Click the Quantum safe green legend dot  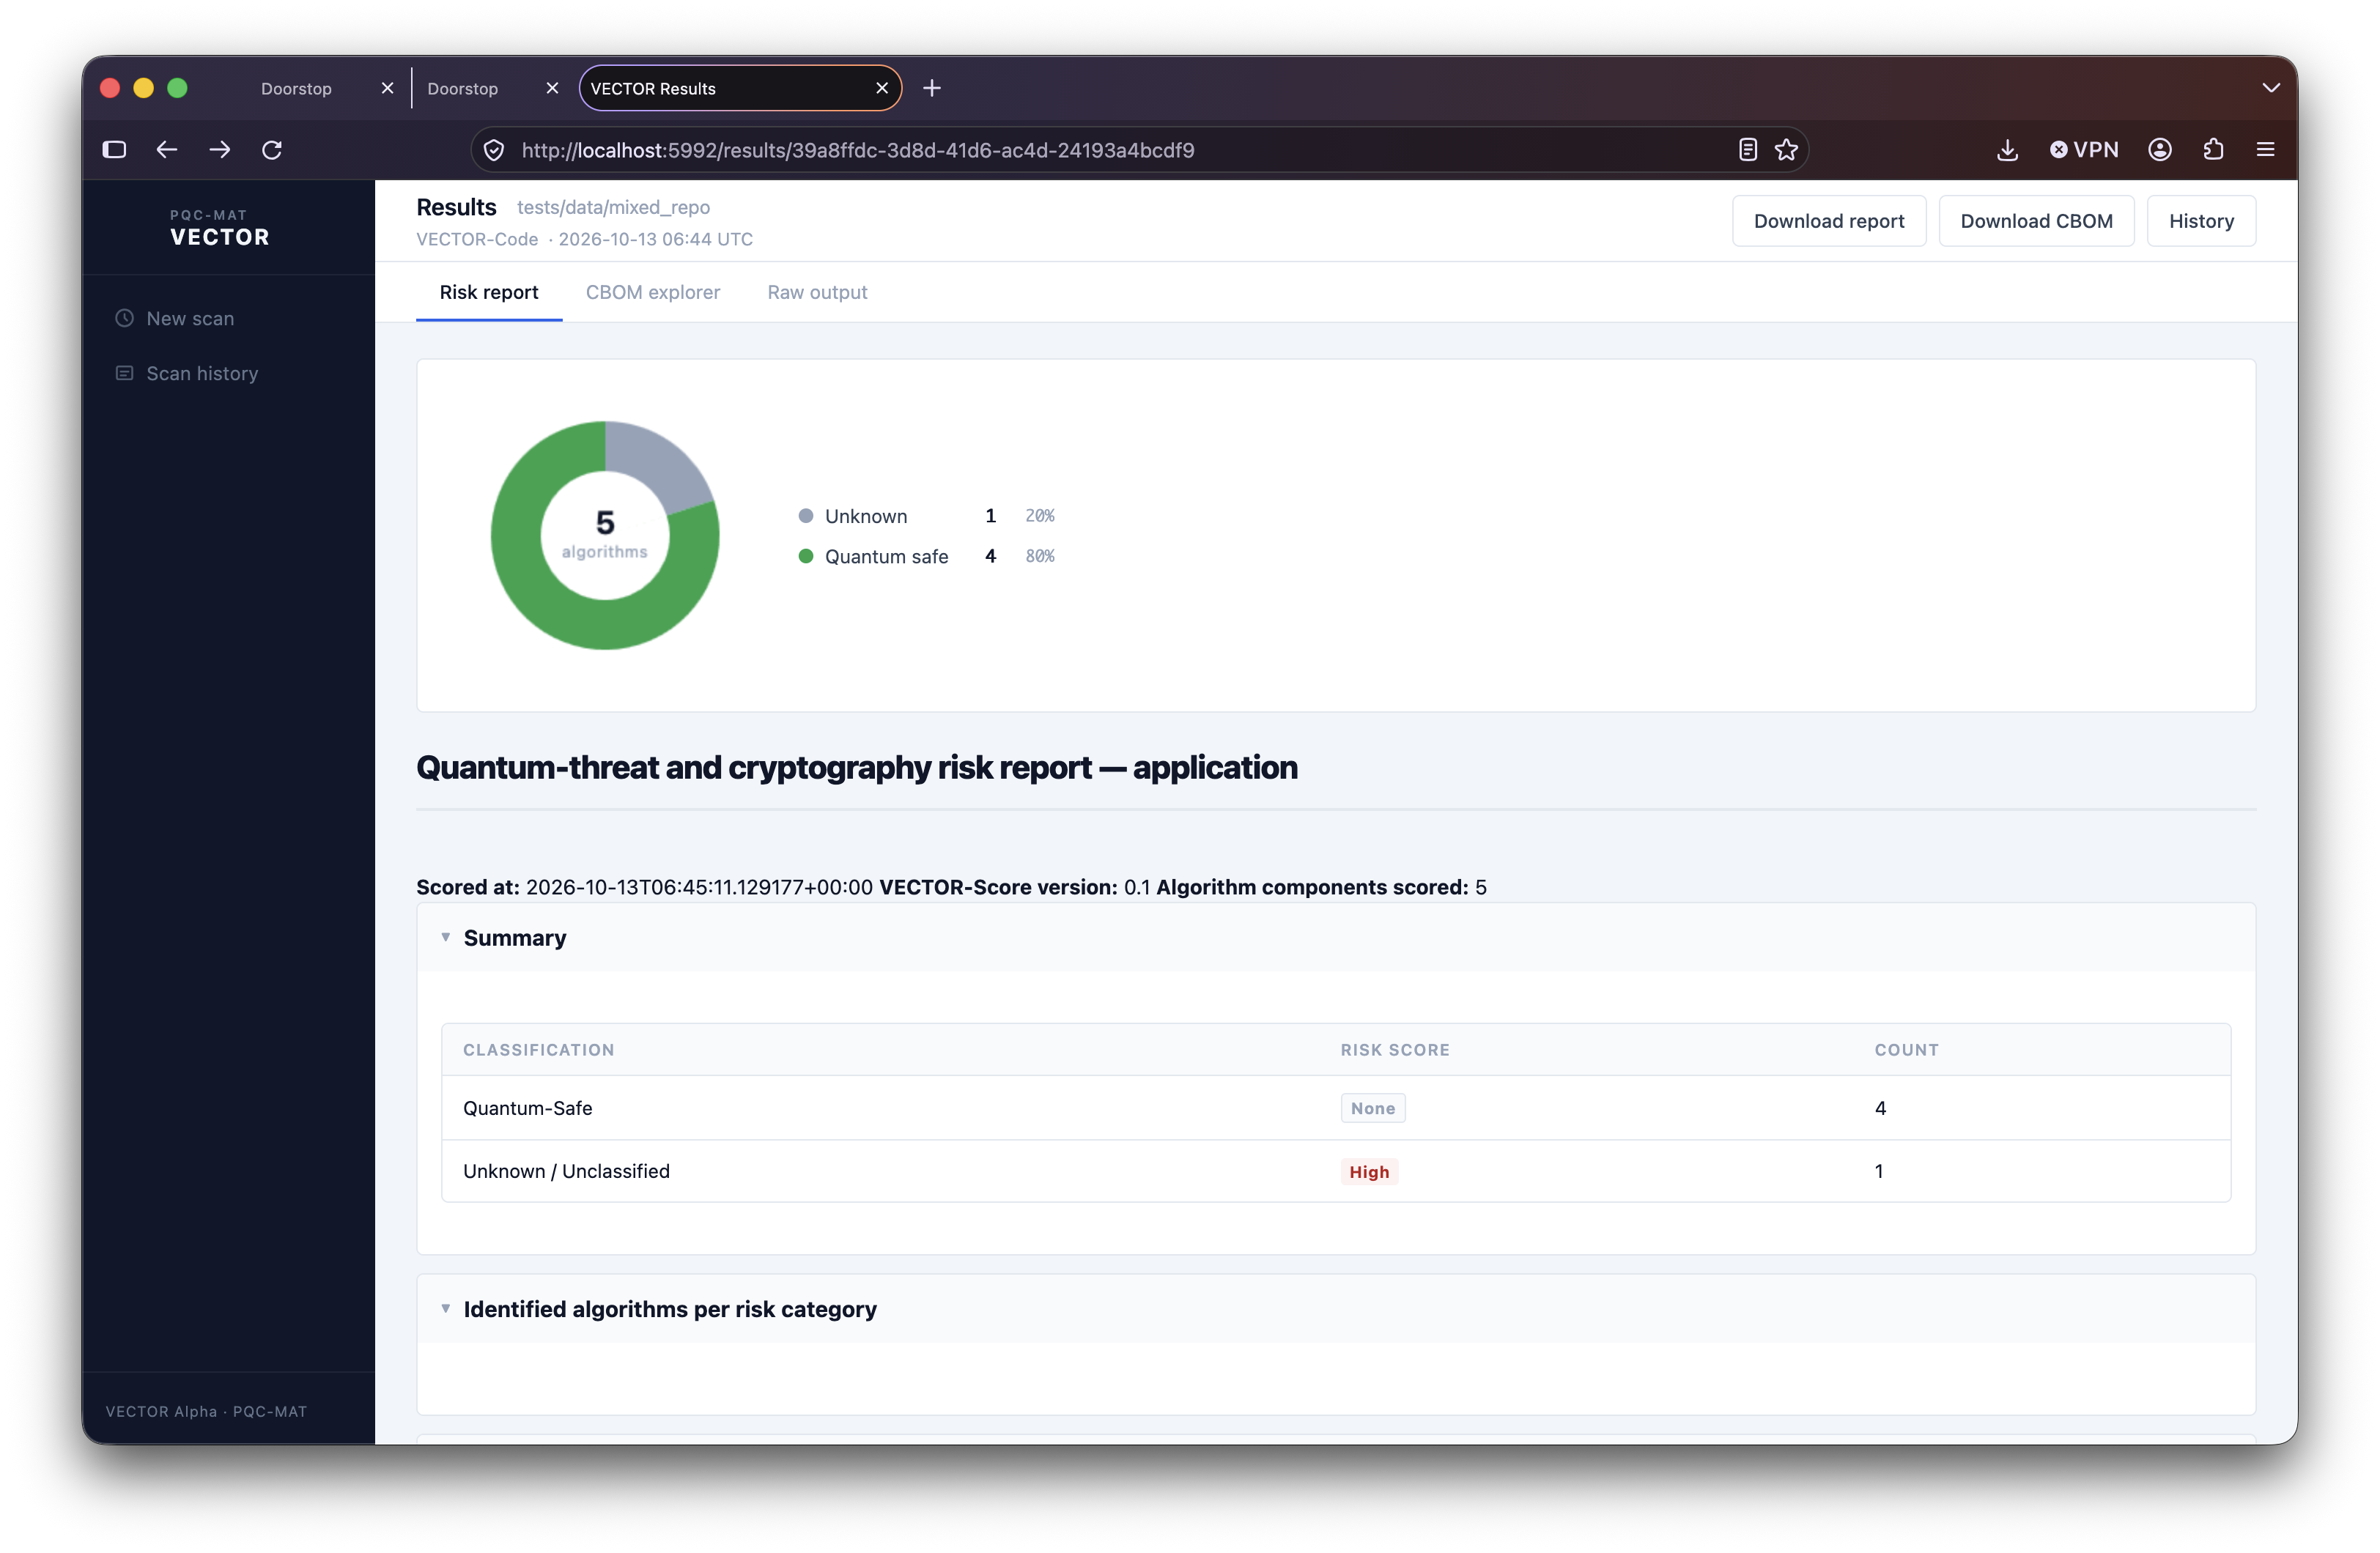806,556
